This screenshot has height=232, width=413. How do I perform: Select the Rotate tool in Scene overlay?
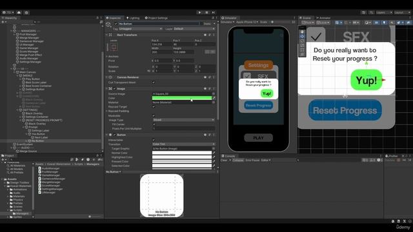click(x=302, y=41)
